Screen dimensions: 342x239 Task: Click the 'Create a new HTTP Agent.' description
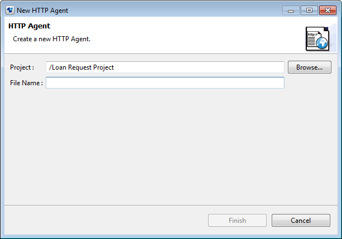pyautogui.click(x=52, y=40)
